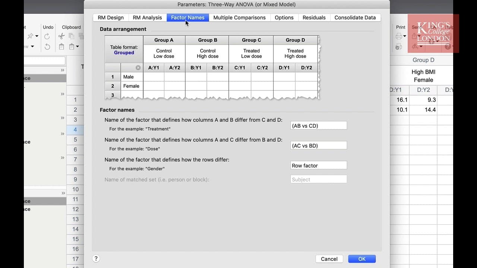This screenshot has height=268, width=477.
Task: Select row 1 header in the background table
Action: pos(75,100)
